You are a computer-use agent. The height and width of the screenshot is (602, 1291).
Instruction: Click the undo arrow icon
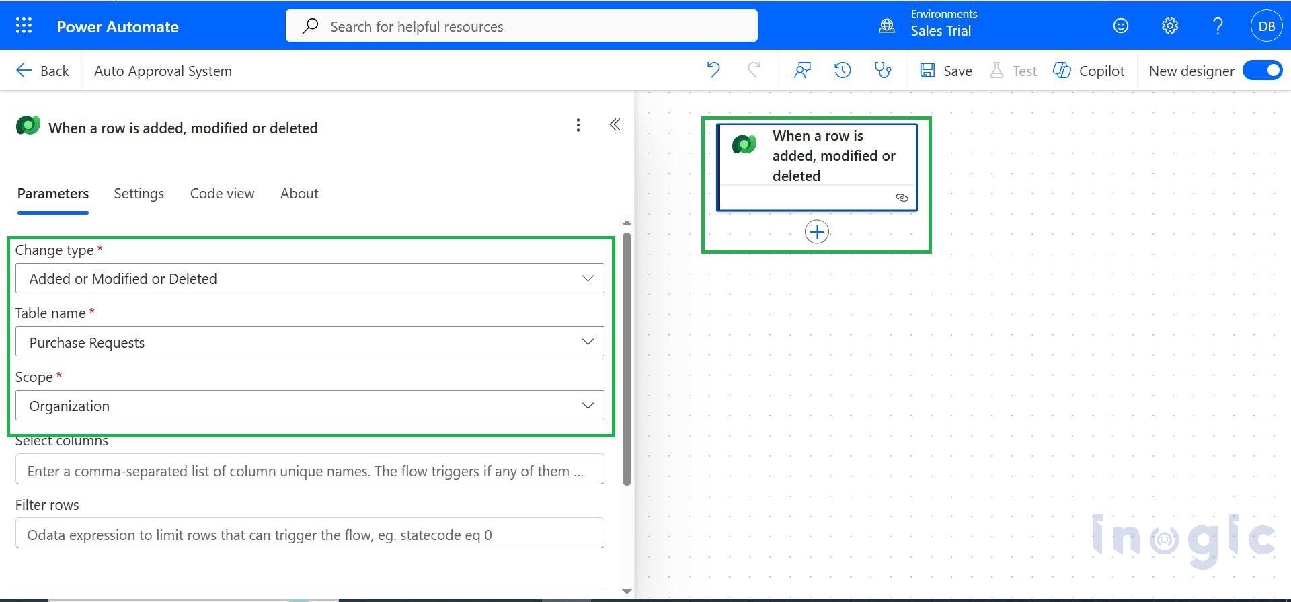click(713, 70)
